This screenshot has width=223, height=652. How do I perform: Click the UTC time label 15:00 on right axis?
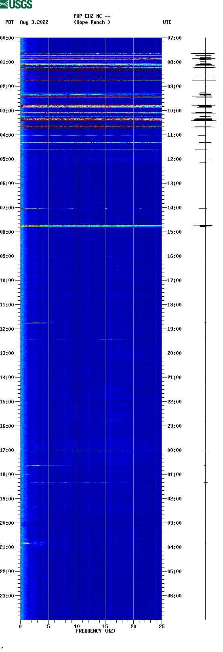[175, 232]
